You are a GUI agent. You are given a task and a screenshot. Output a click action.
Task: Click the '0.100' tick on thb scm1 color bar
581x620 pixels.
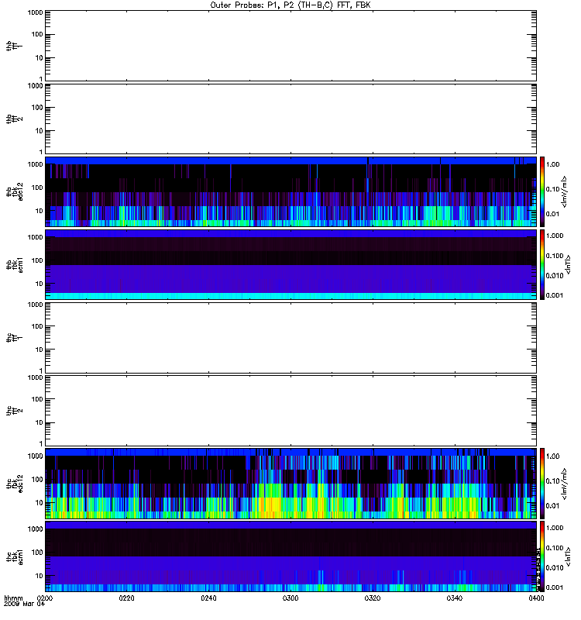[555, 256]
